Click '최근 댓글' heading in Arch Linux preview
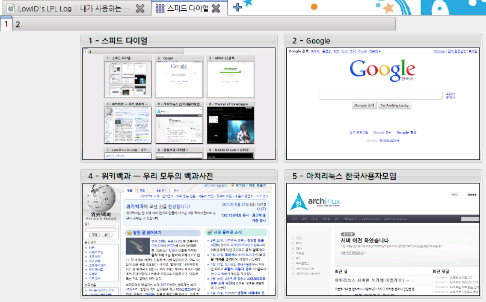Image resolution: width=486 pixels, height=302 pixels. coord(440,271)
